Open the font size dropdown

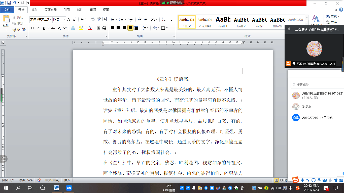point(64,19)
